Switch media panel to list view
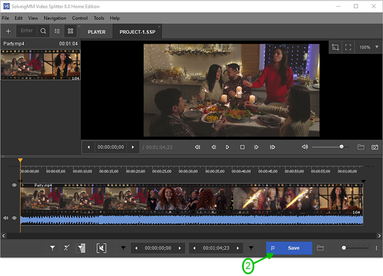The image size is (383, 276). pyautogui.click(x=57, y=31)
